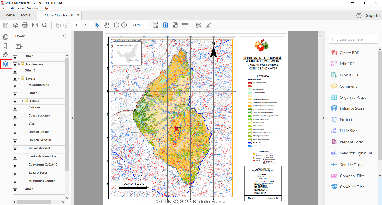Collapse the Localización layer group
The width and height of the screenshot is (382, 205).
coord(19,64)
